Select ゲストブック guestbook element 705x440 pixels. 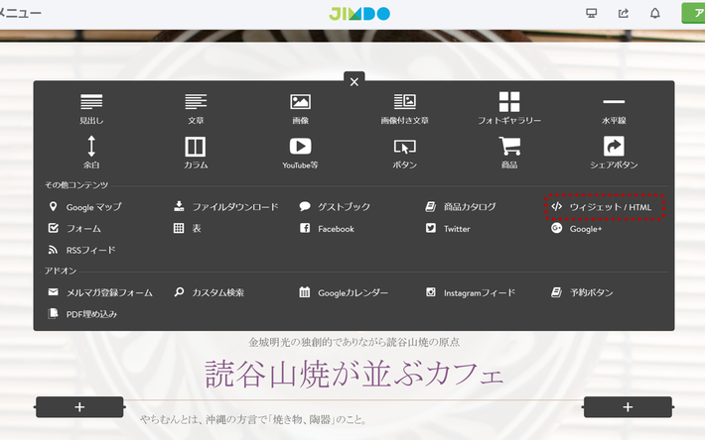[x=335, y=207]
